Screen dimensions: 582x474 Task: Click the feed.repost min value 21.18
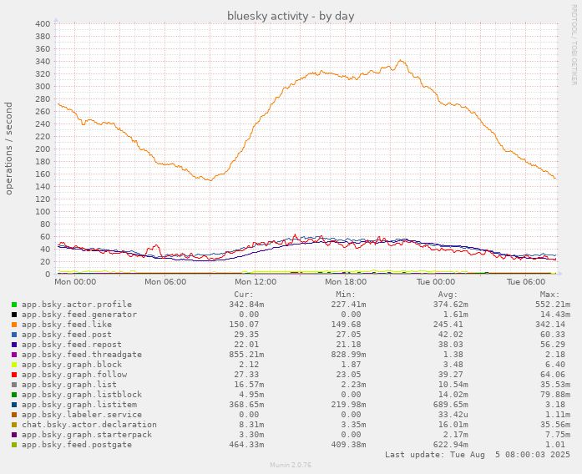(x=348, y=345)
